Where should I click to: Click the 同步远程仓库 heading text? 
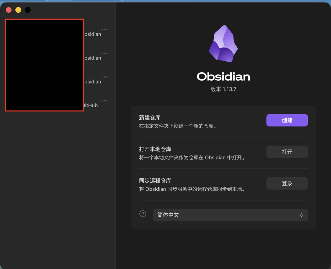(x=155, y=181)
